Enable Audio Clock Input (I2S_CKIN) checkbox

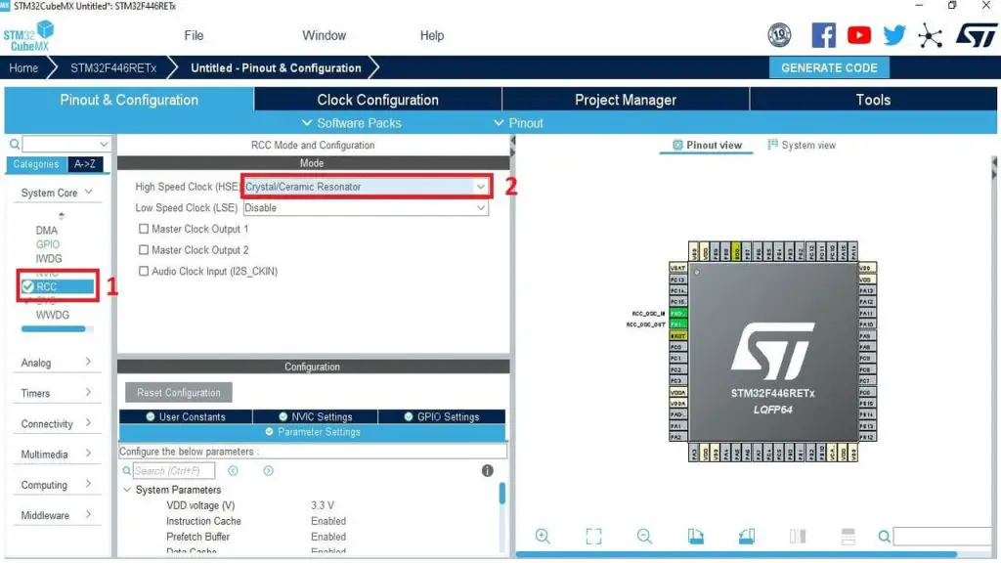point(144,271)
